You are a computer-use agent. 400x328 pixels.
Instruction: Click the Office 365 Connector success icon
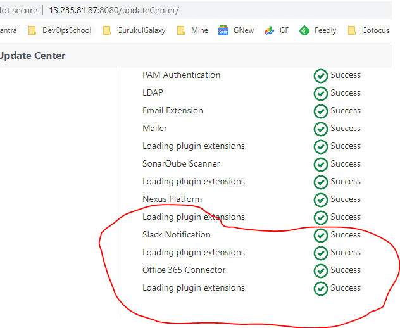pos(320,271)
